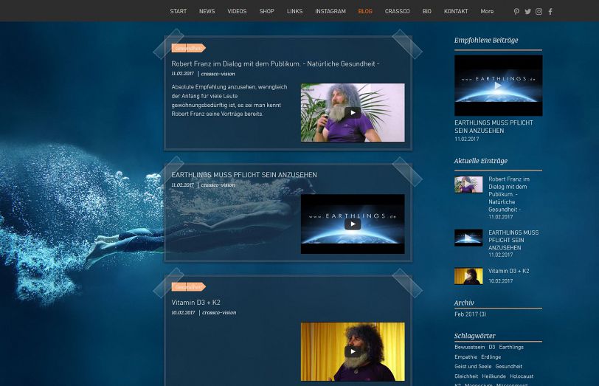Click date '11.02.2017' on Robert Franz post
Screen dimensions: 599x386
tap(183, 74)
